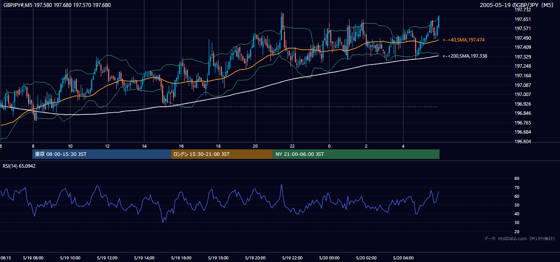The image size is (560, 262).
Task: Click the 5/20 02:00 date label
Action: 366,258
